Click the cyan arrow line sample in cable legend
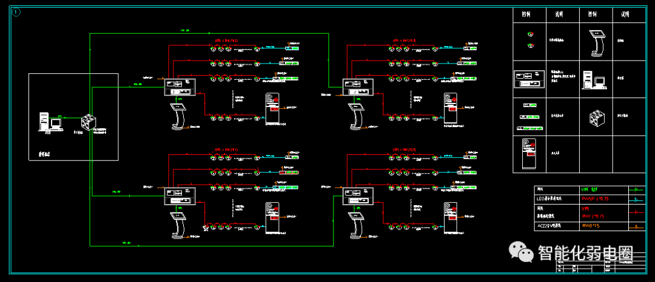655x282 pixels. click(637, 199)
